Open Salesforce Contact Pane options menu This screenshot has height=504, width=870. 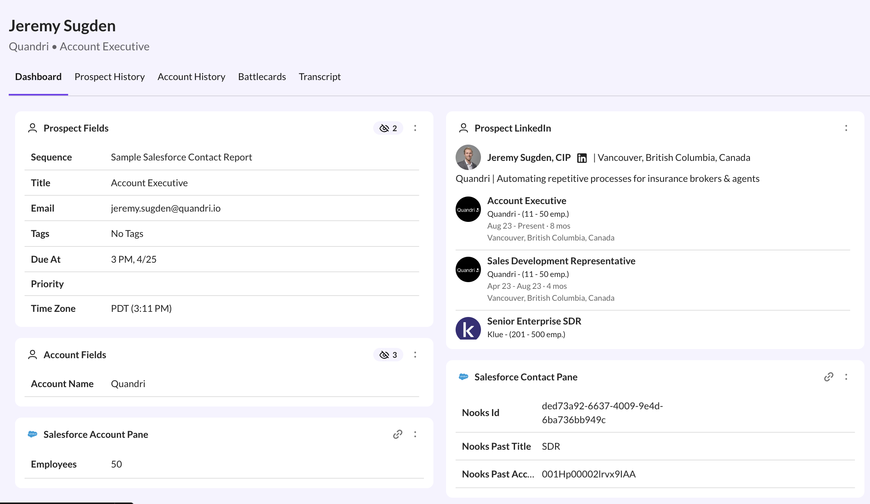846,377
